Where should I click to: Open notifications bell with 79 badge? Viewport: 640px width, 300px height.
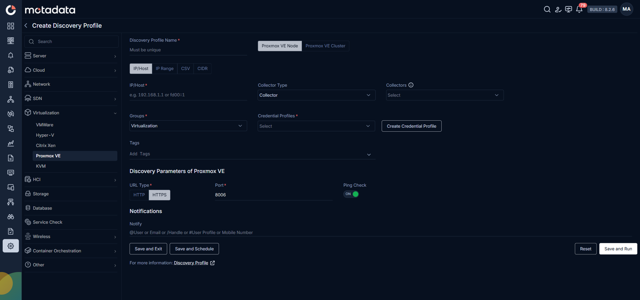(x=580, y=9)
